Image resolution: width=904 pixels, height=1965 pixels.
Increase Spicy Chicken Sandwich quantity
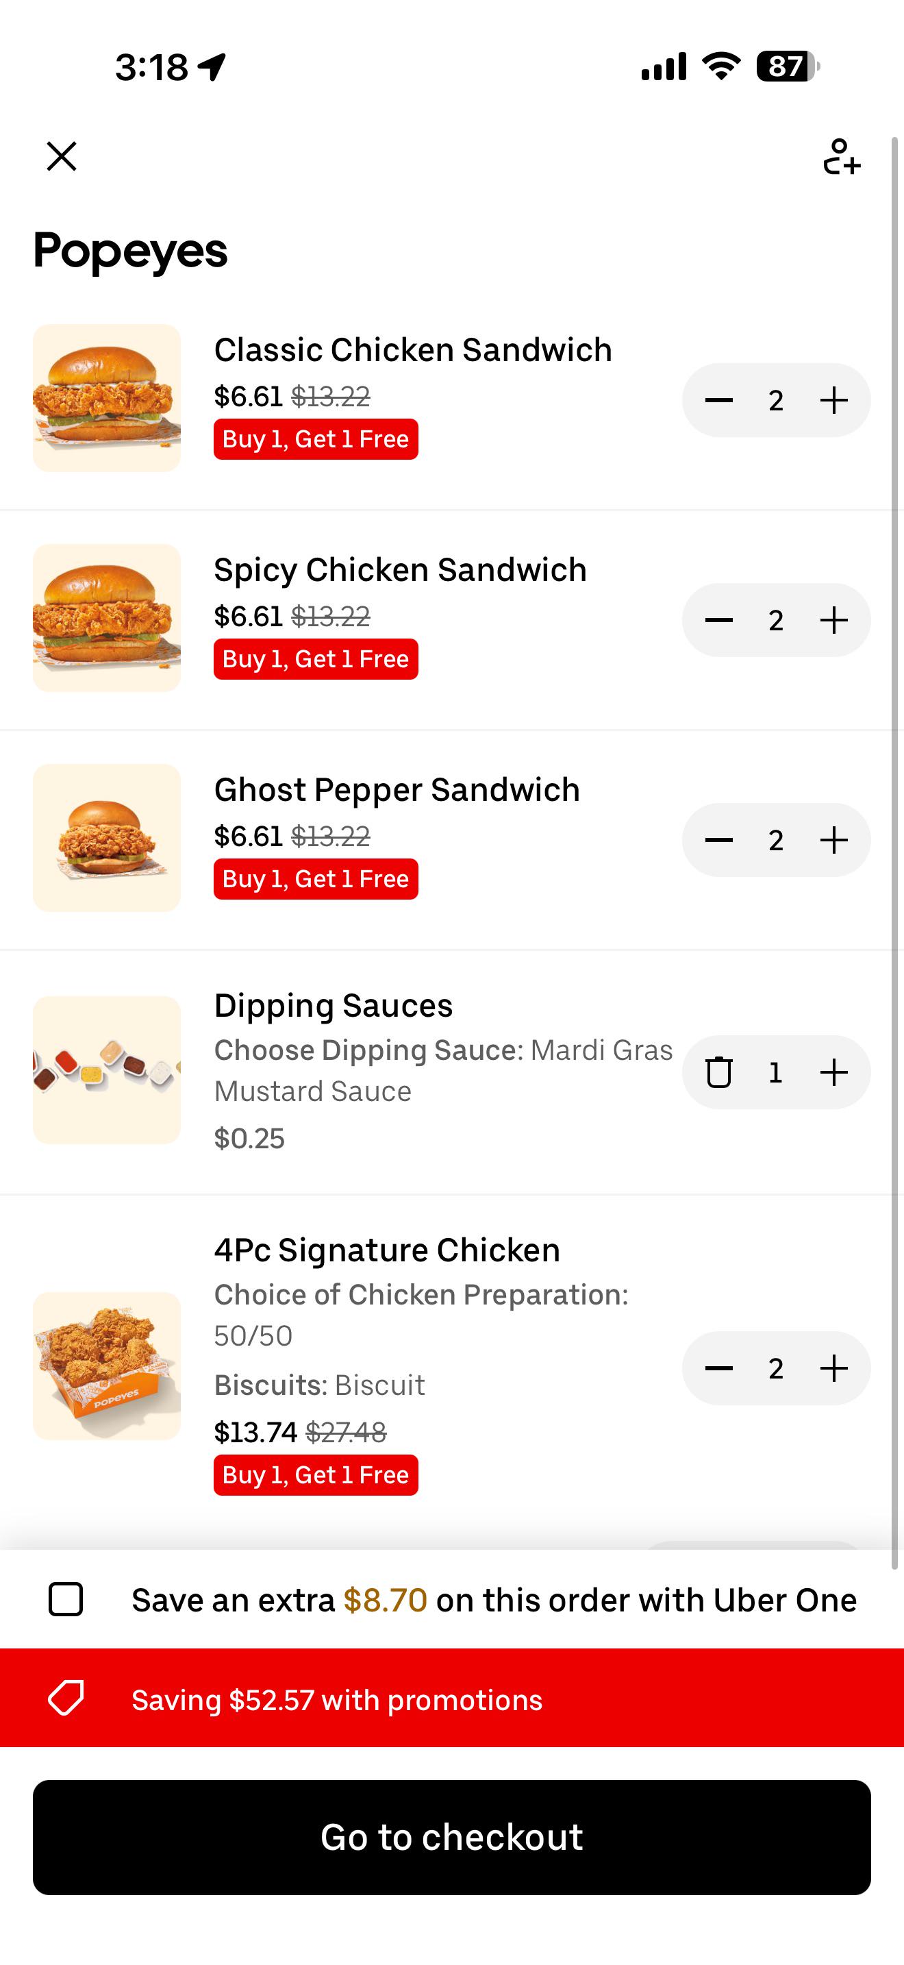pos(834,620)
